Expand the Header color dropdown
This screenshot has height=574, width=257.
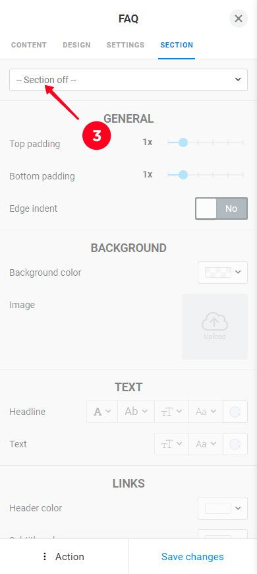click(223, 508)
